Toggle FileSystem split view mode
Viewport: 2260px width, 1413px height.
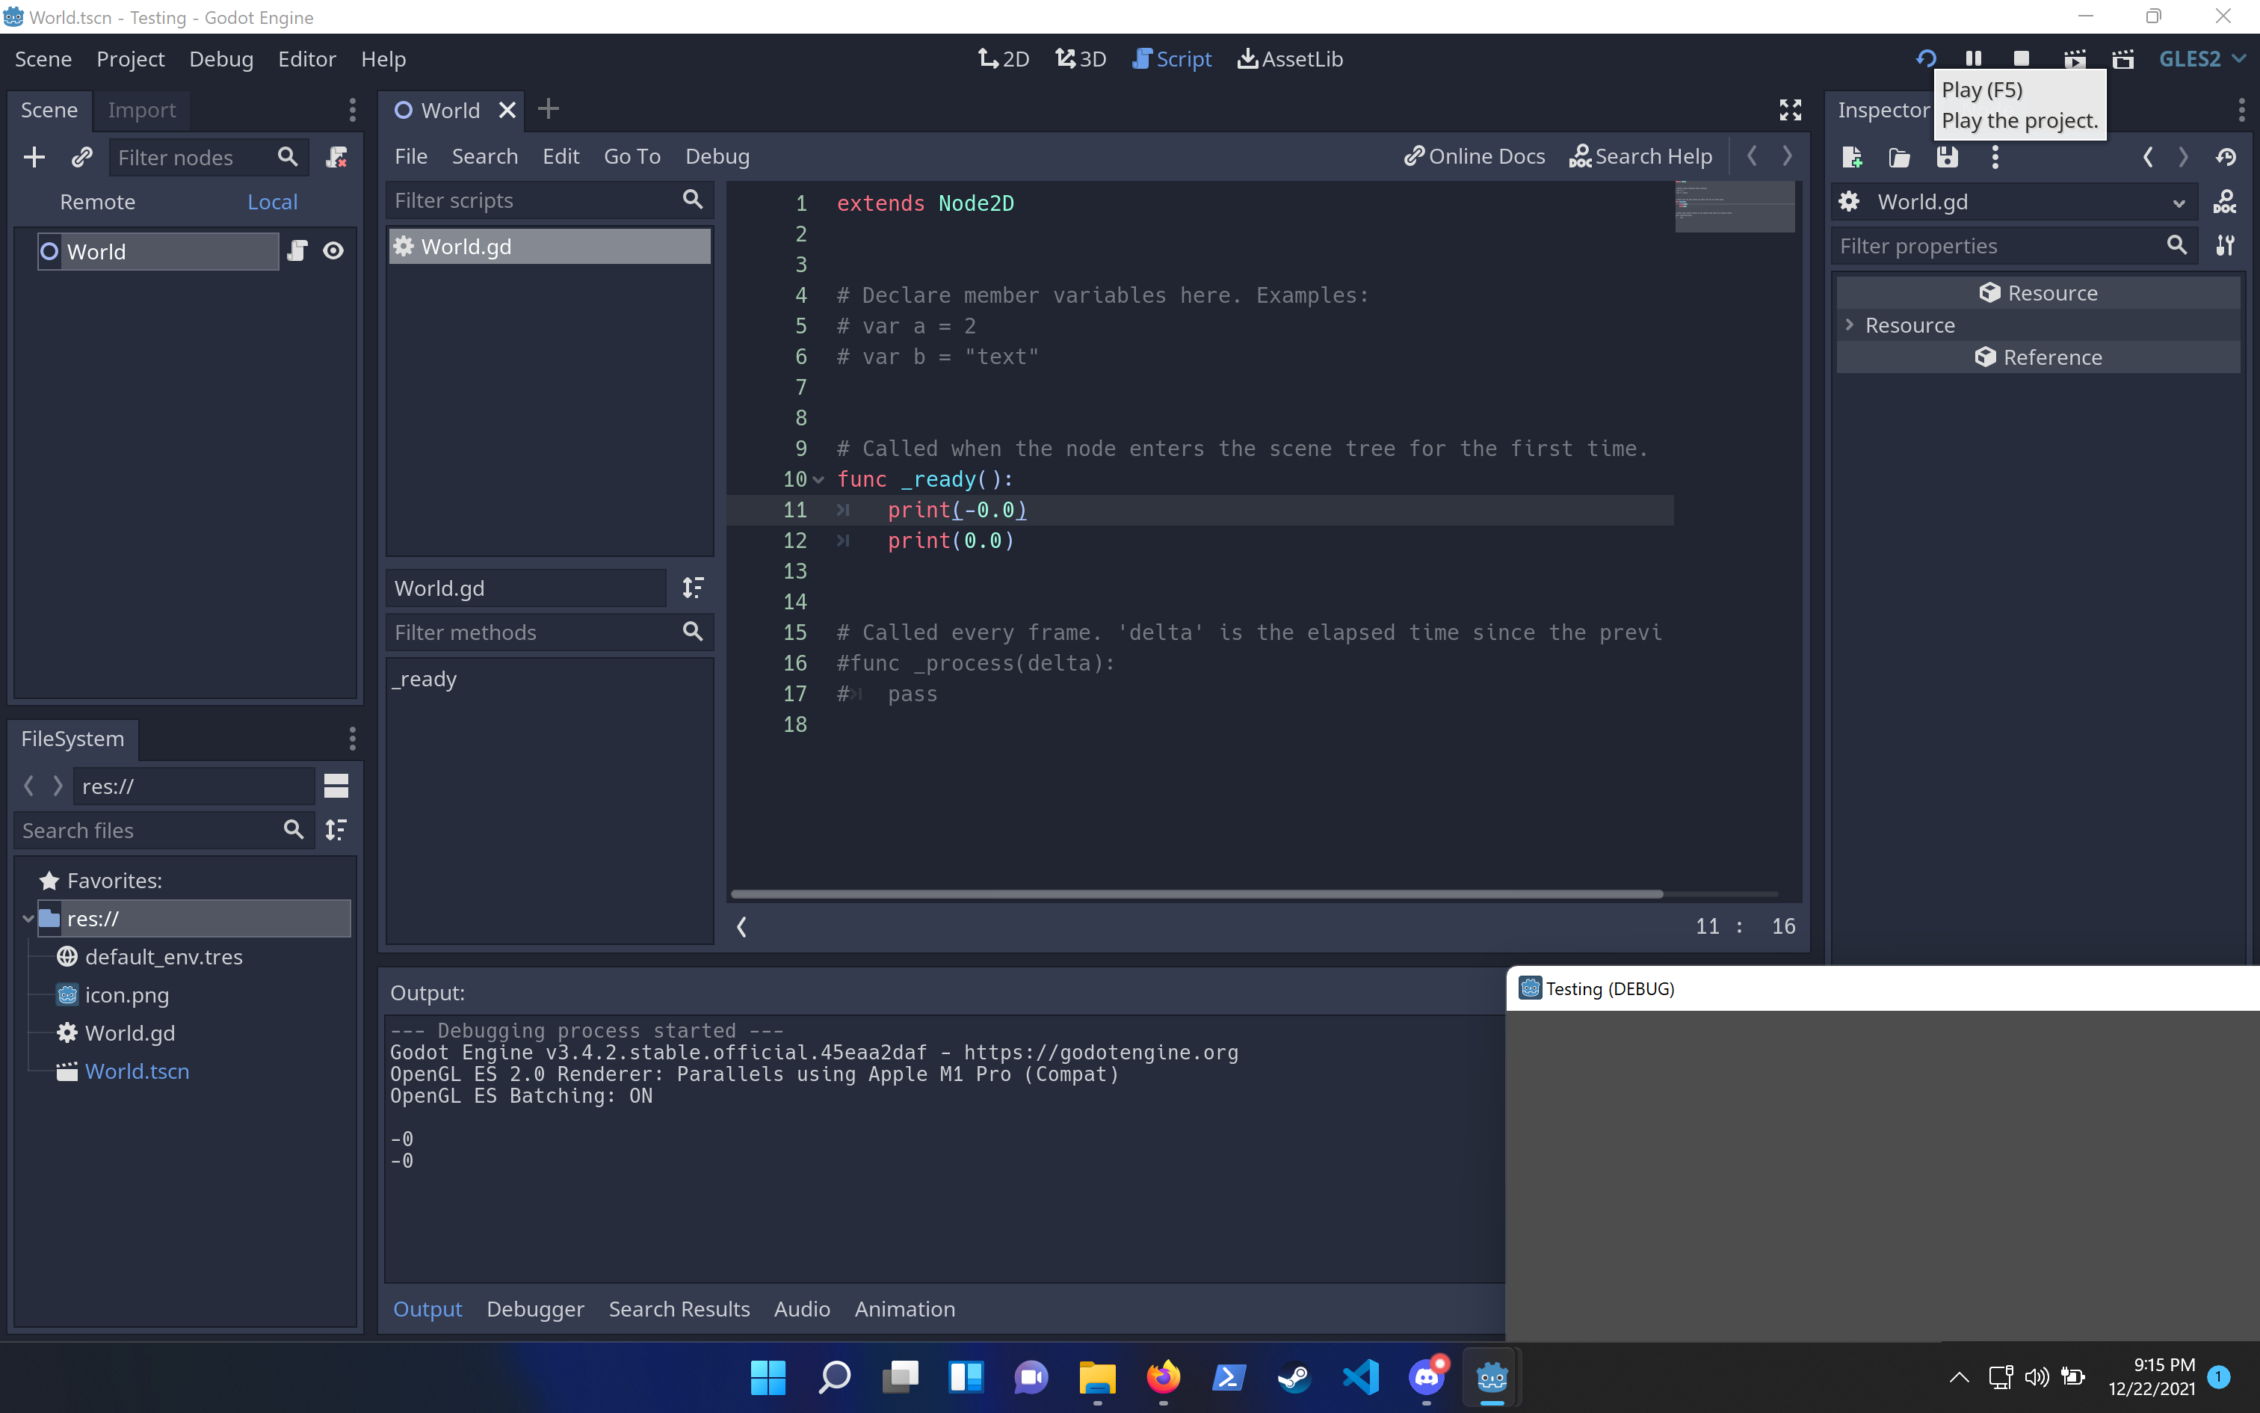pyautogui.click(x=336, y=786)
